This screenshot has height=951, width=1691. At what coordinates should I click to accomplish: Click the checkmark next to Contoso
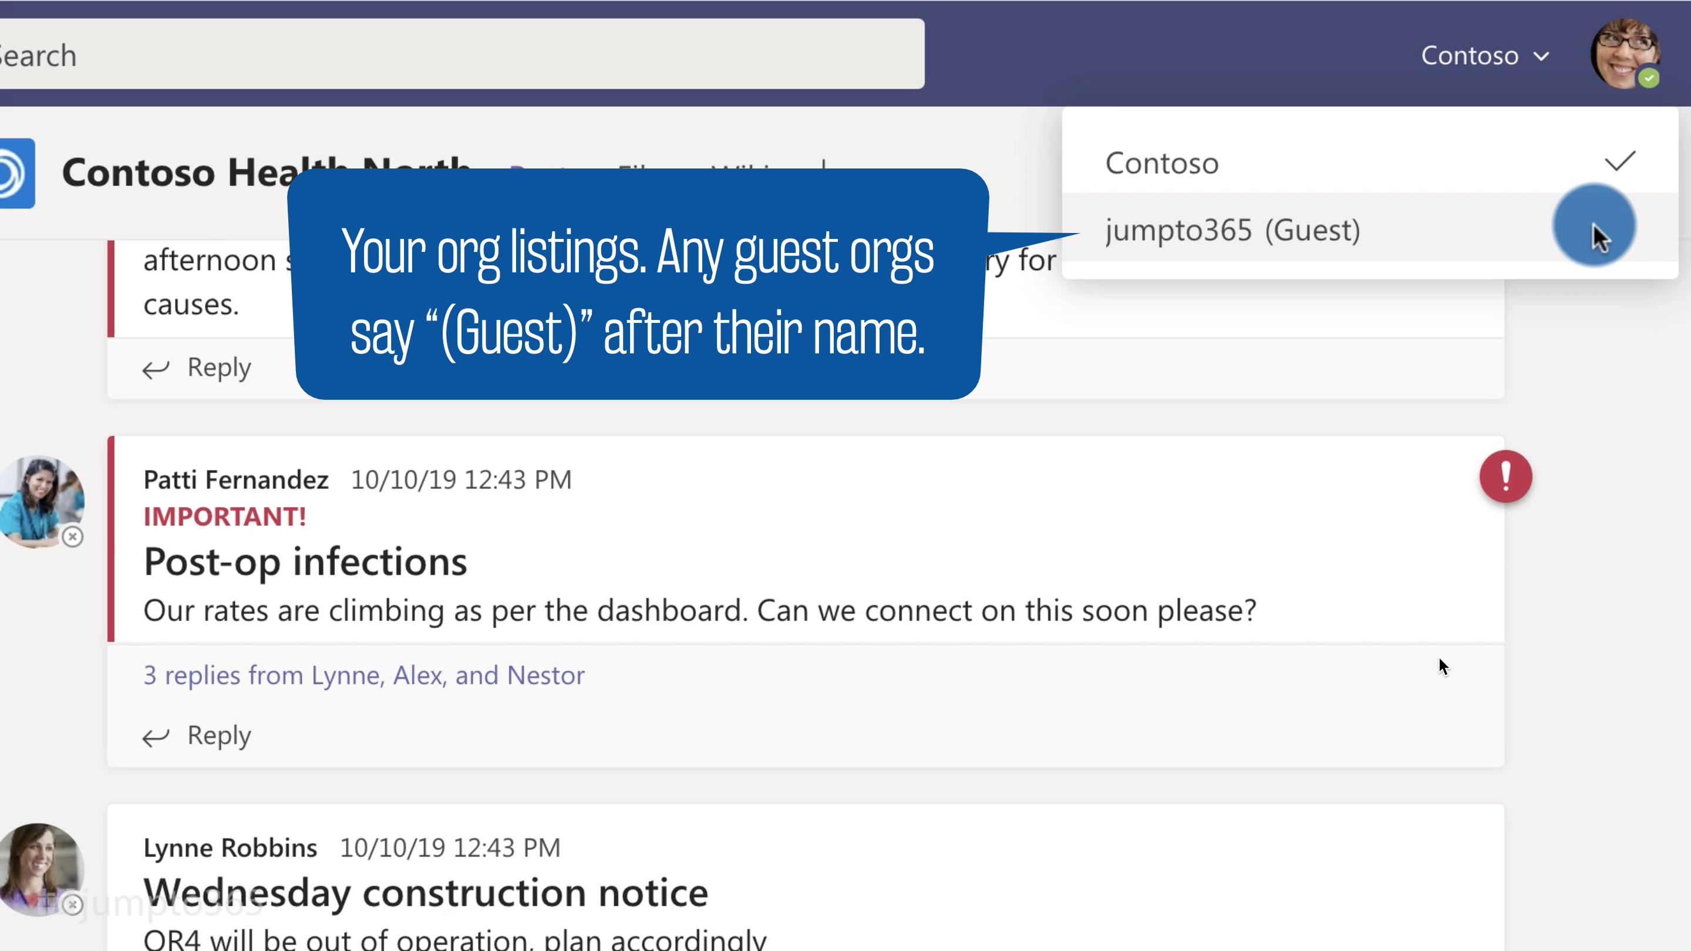(x=1619, y=161)
